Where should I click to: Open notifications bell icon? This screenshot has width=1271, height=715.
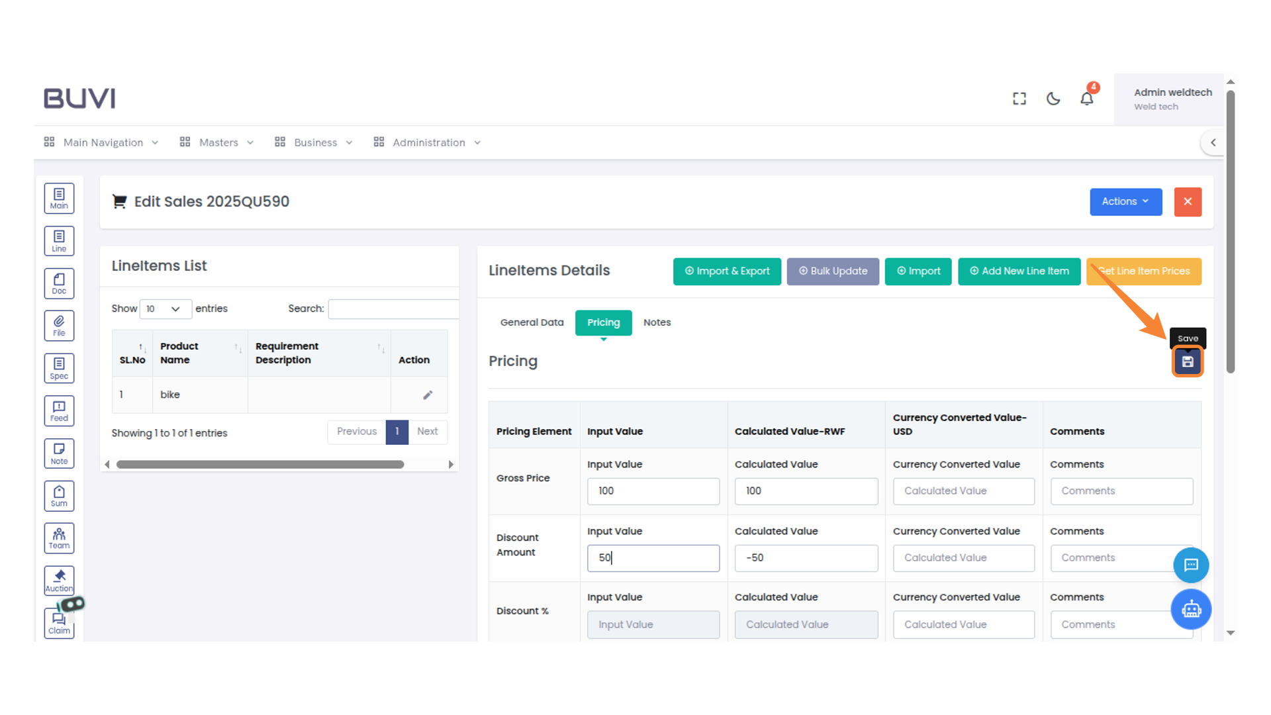pos(1086,99)
